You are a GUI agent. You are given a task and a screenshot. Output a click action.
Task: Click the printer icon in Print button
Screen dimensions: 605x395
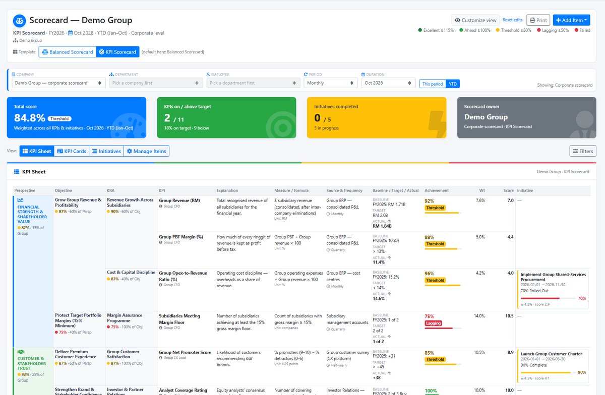532,20
